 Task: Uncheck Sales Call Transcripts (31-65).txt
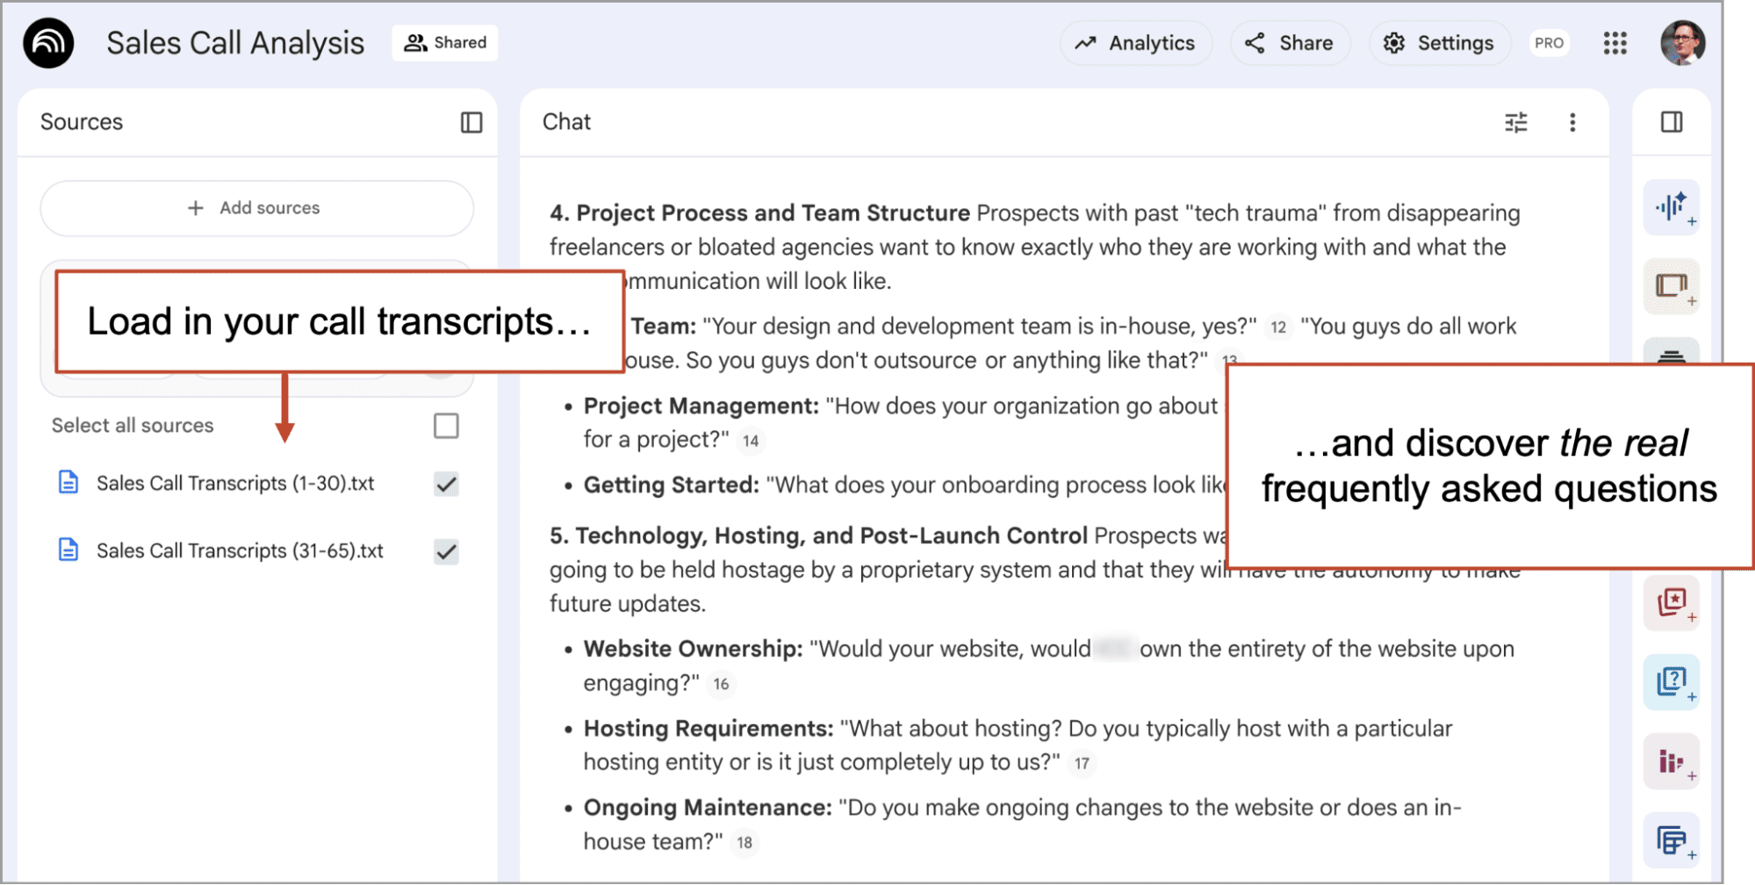click(446, 551)
